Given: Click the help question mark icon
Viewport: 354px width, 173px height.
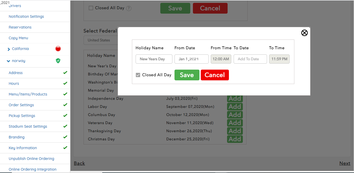Looking at the screenshot, I should pyautogui.click(x=129, y=8).
